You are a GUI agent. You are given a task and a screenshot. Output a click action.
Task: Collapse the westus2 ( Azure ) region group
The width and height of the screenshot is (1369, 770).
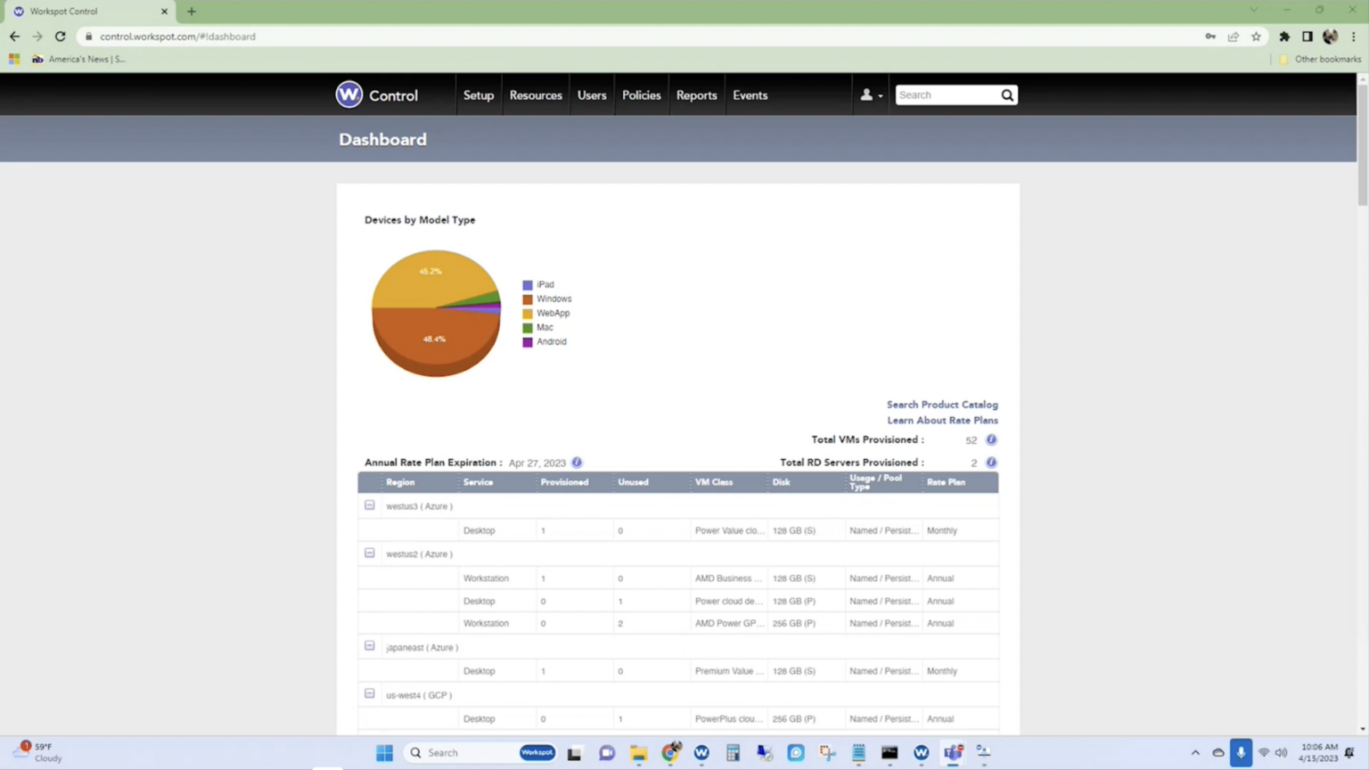[369, 553]
